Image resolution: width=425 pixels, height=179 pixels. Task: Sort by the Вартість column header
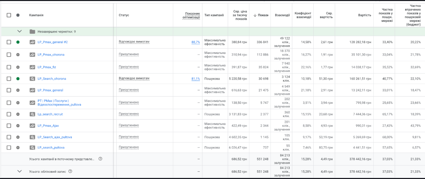pos(365,15)
